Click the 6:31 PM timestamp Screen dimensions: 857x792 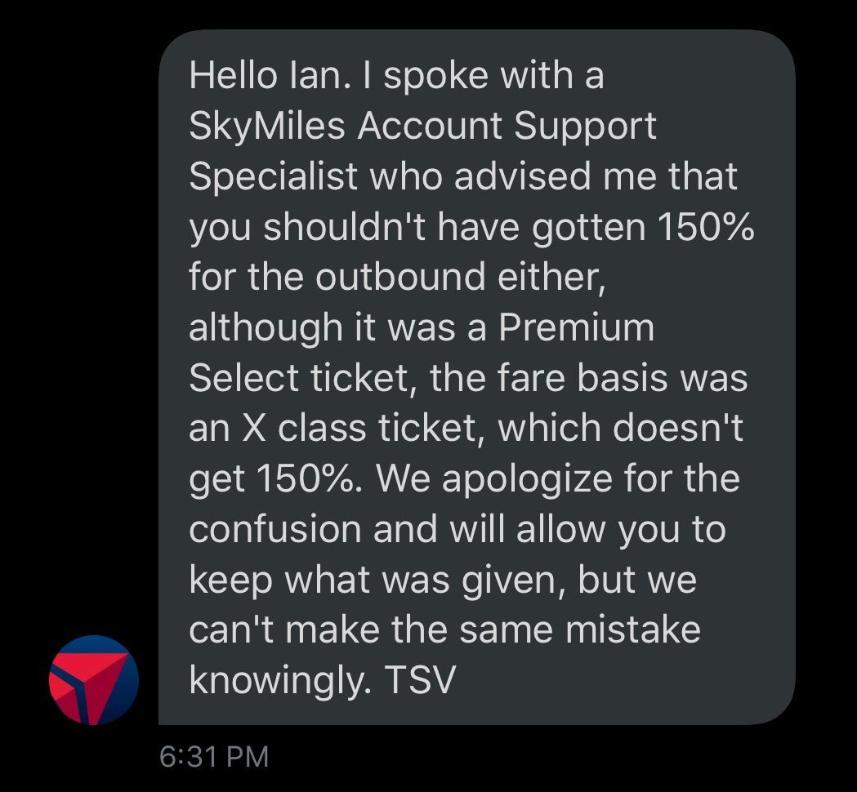click(214, 757)
